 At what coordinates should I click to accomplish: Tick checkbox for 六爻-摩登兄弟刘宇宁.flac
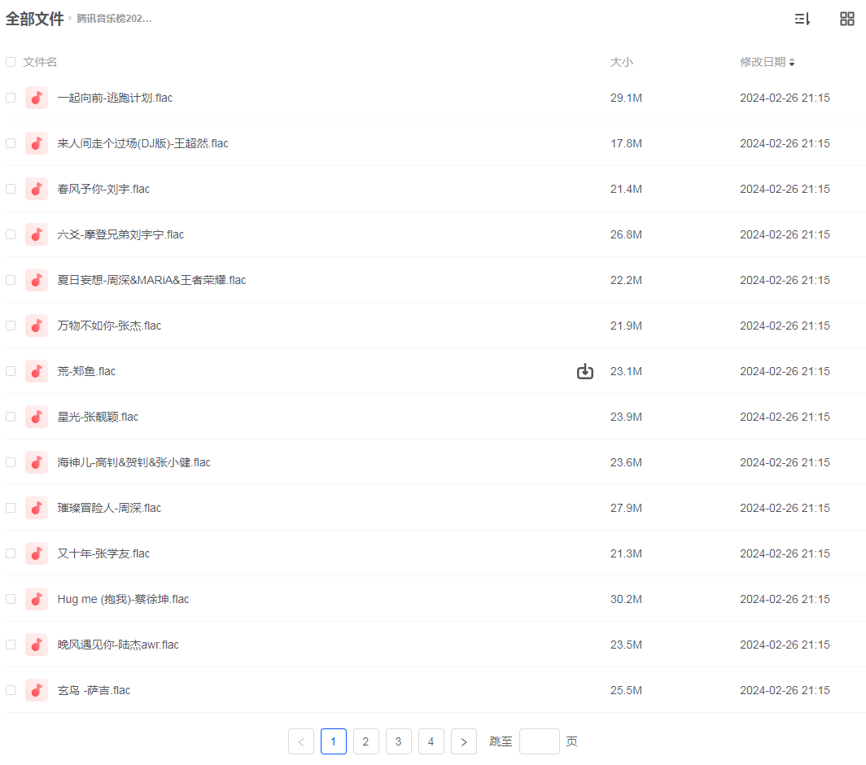11,234
